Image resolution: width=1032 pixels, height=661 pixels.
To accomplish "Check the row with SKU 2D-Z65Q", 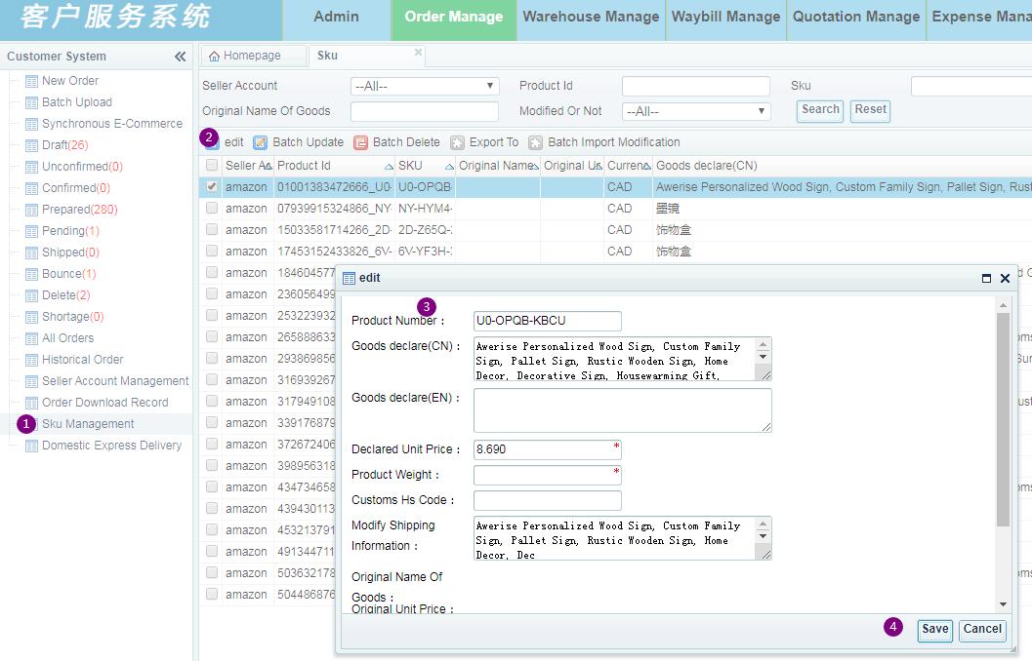I will (x=211, y=229).
